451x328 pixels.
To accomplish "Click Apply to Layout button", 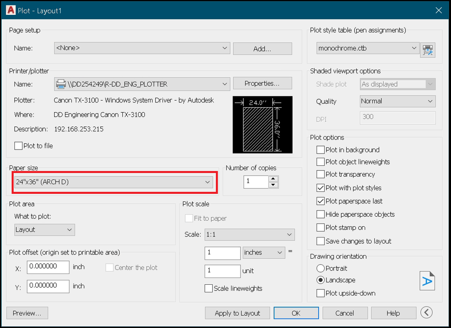I will pos(237,313).
